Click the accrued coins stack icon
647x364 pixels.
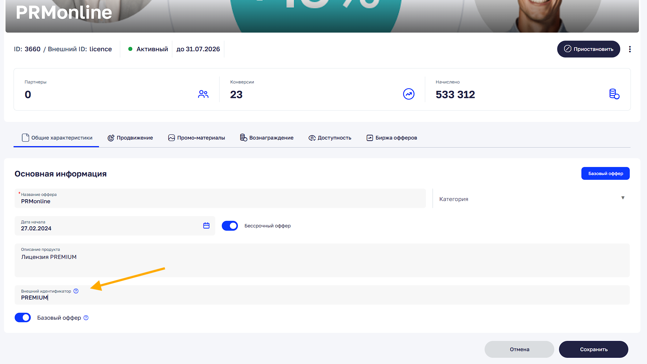(x=614, y=94)
